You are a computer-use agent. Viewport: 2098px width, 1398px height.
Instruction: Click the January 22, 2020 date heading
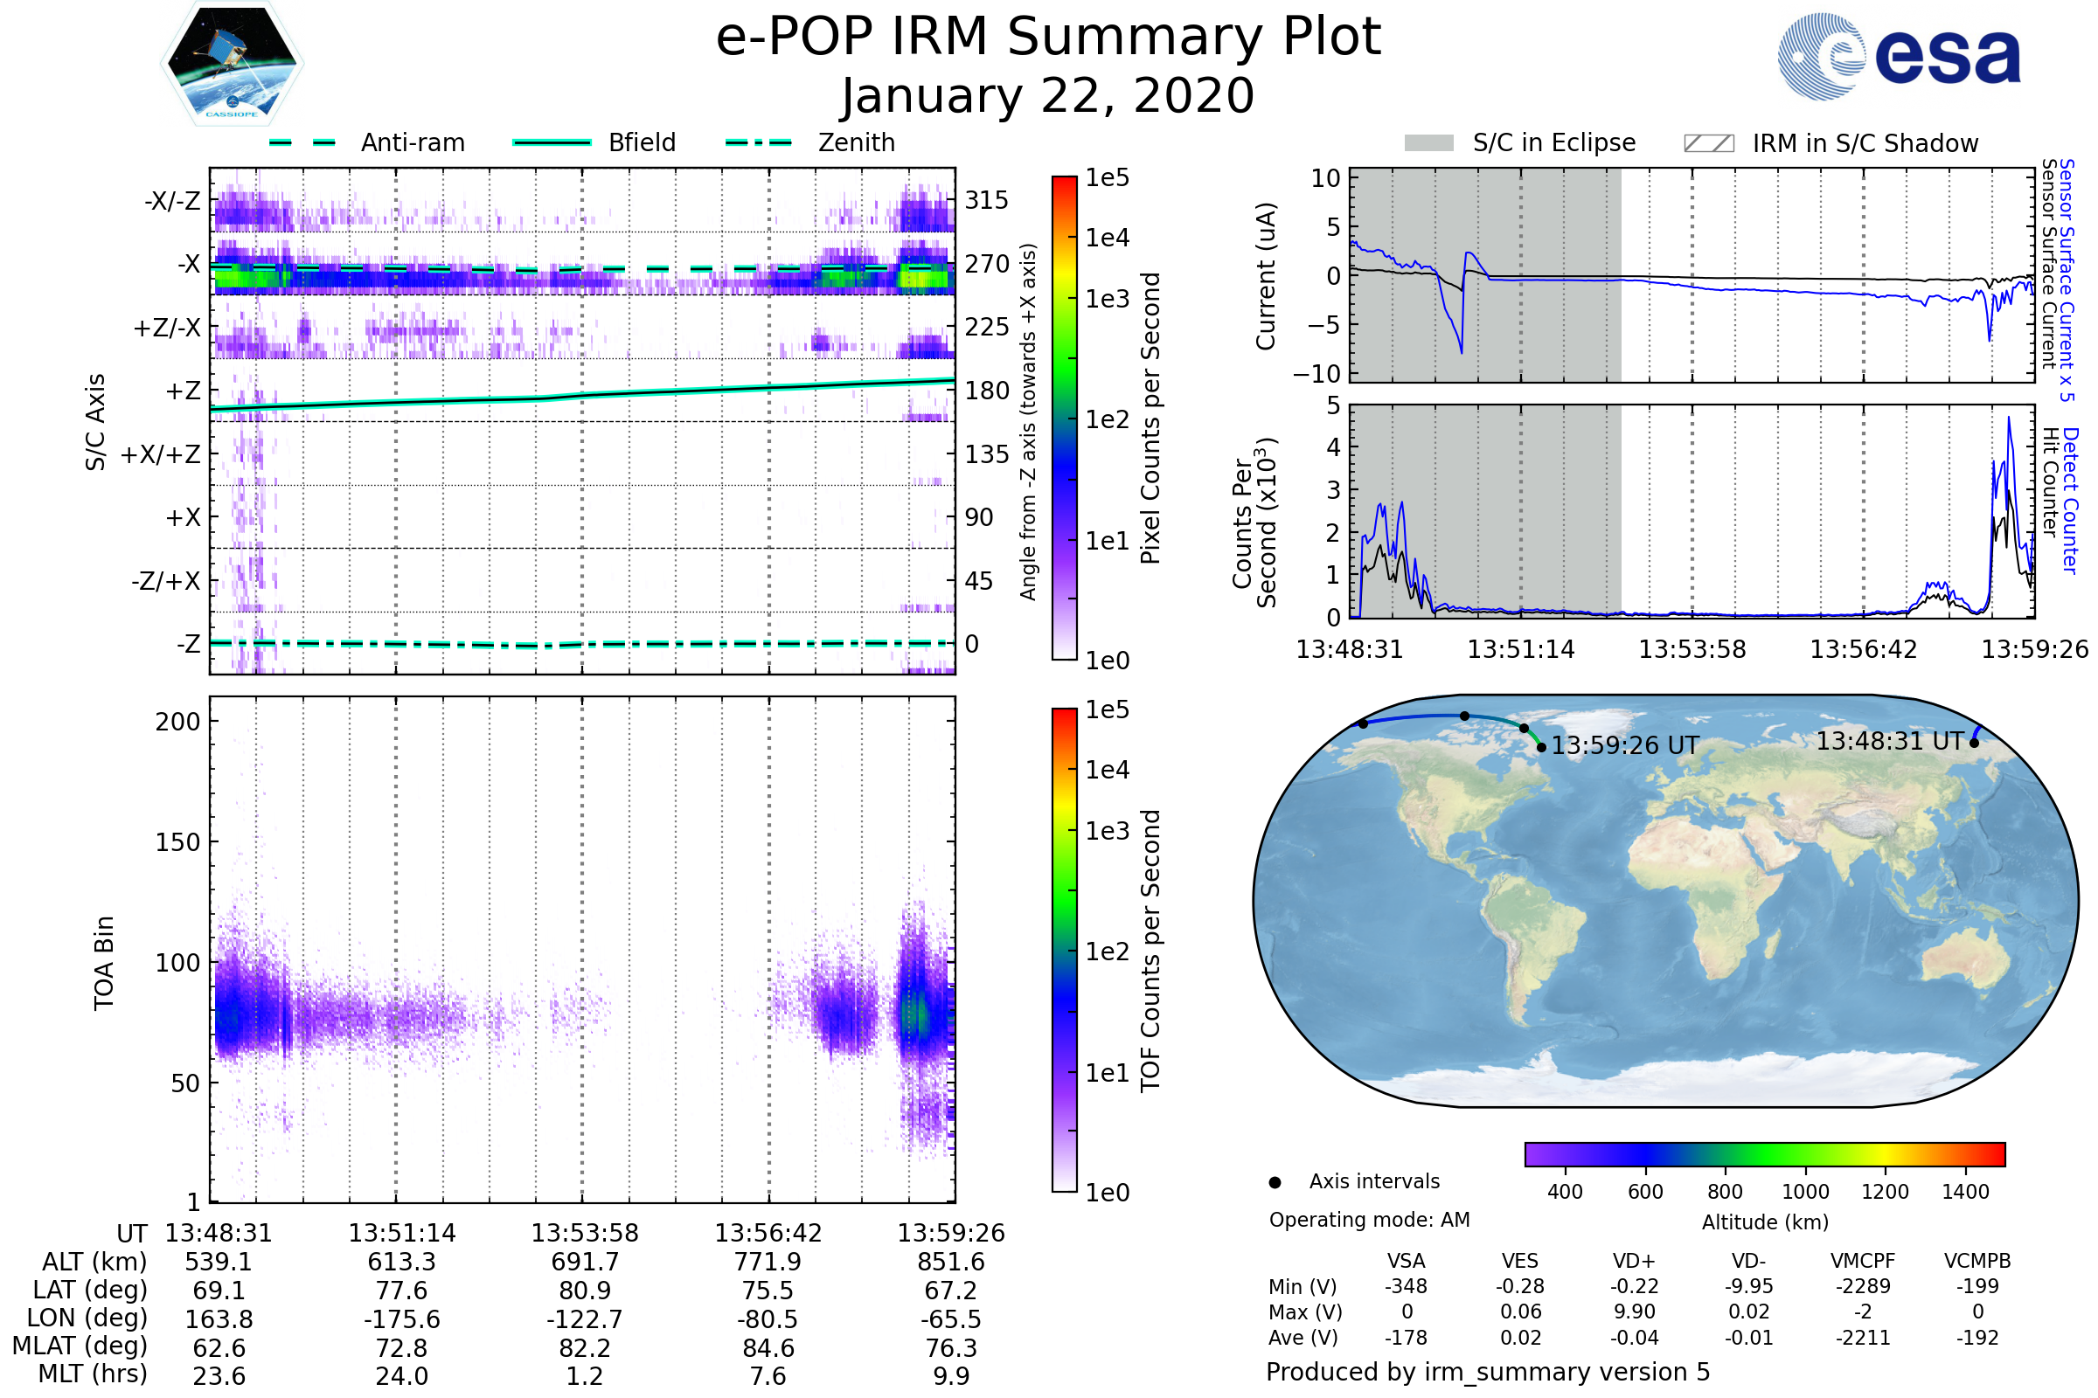pos(1048,96)
